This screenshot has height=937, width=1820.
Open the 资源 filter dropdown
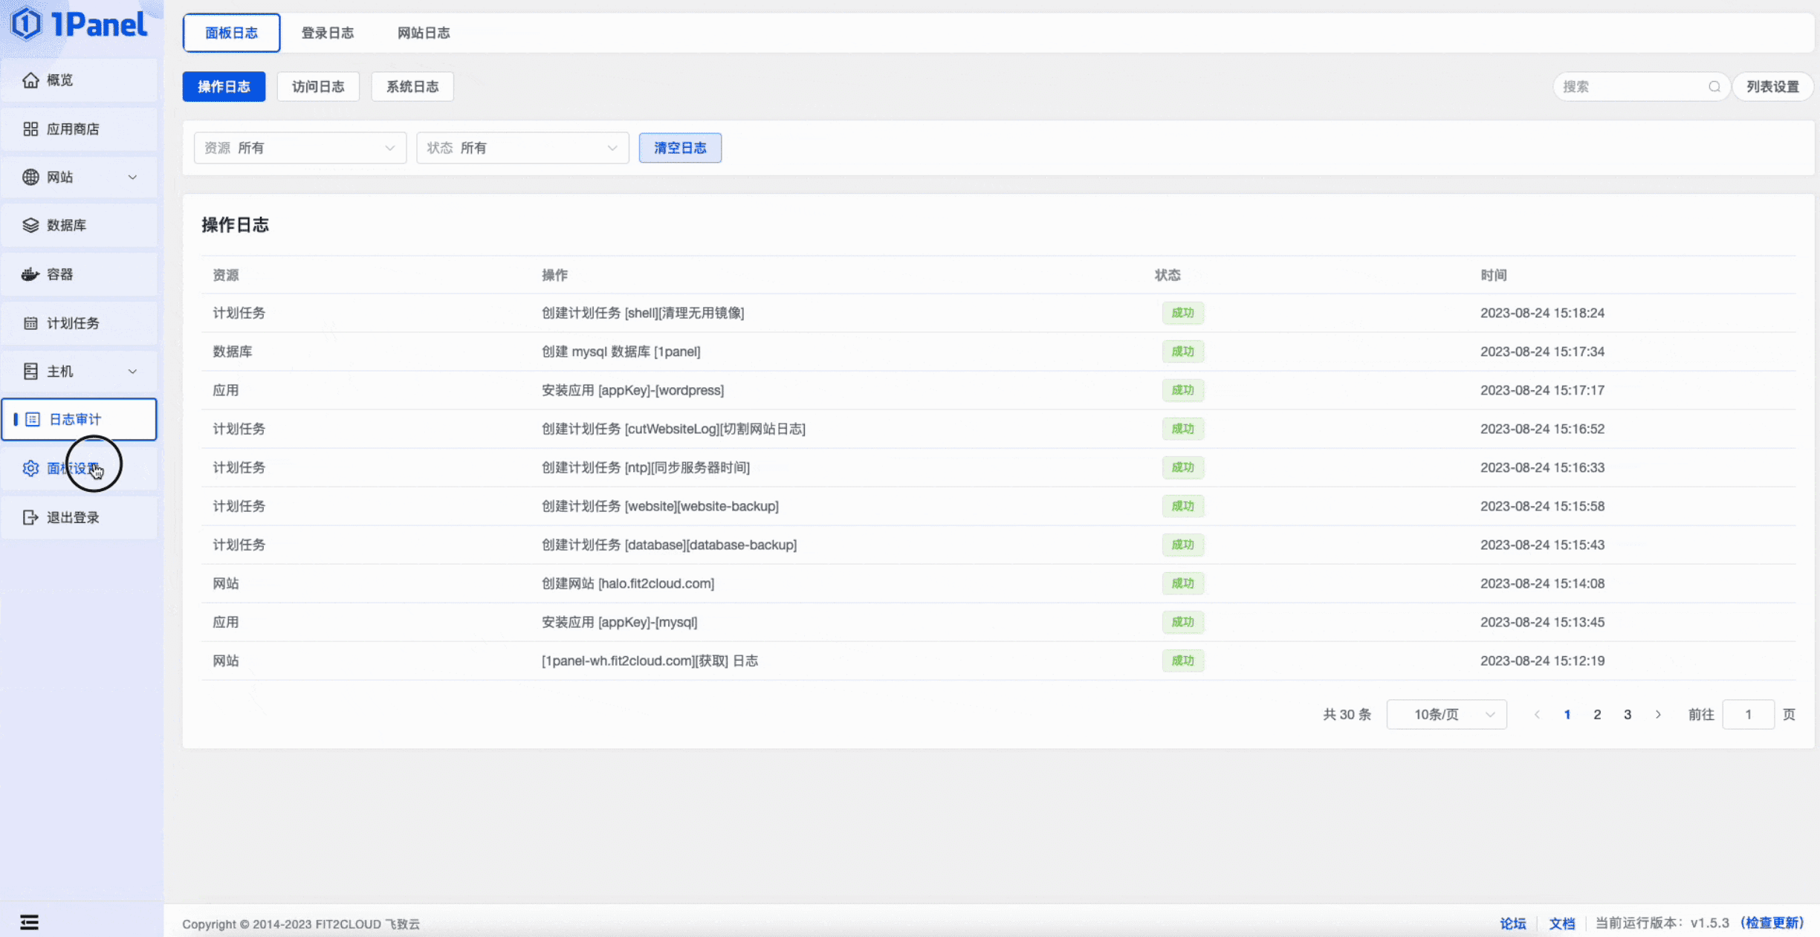[x=300, y=148]
